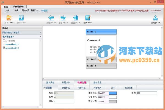Open a file with the 打开 icon

[x=9, y=18]
